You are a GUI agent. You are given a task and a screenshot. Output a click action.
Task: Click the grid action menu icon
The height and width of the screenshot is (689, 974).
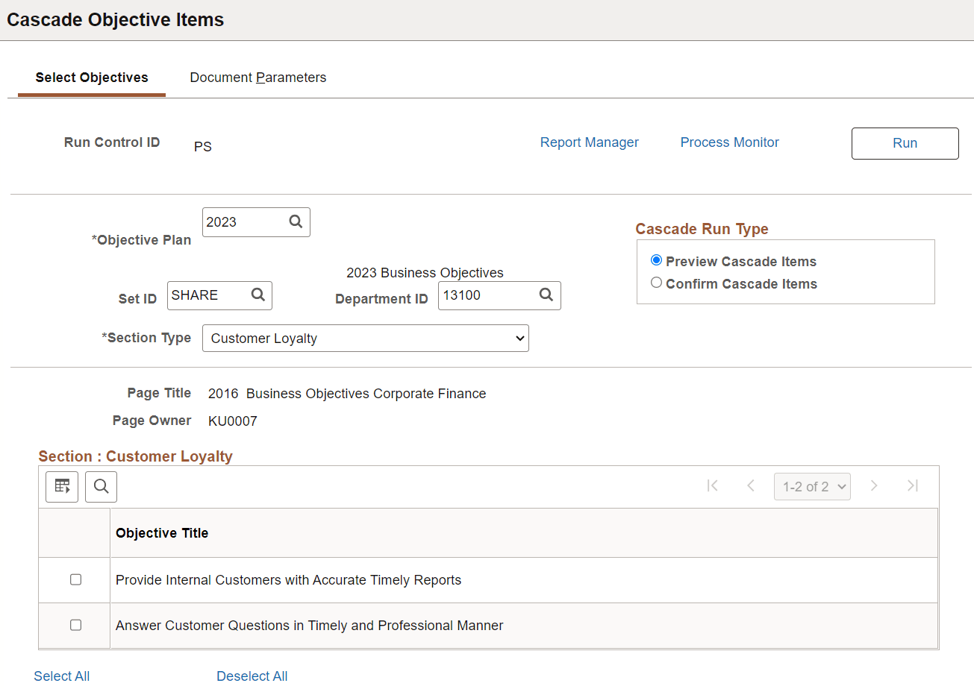point(62,487)
